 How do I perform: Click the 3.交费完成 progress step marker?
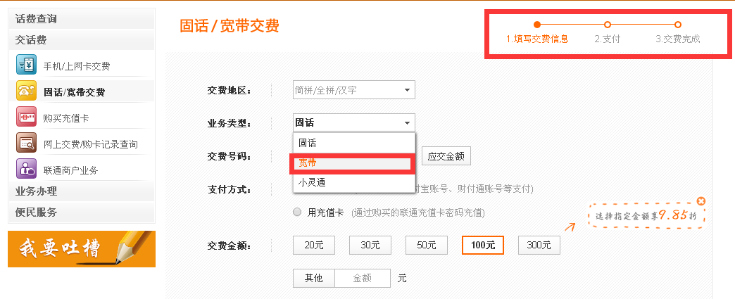[x=678, y=25]
